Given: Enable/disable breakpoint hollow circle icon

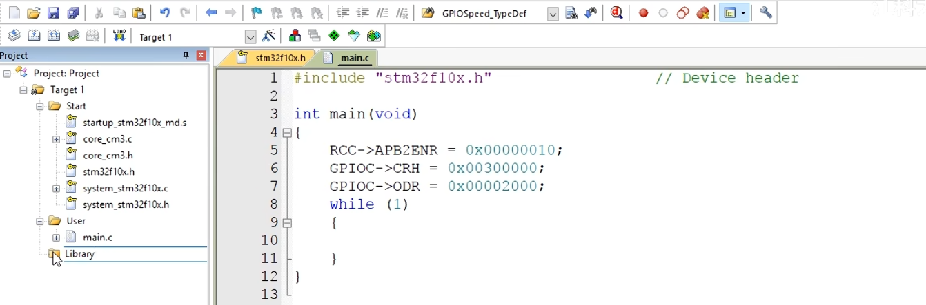Looking at the screenshot, I should click(x=663, y=12).
